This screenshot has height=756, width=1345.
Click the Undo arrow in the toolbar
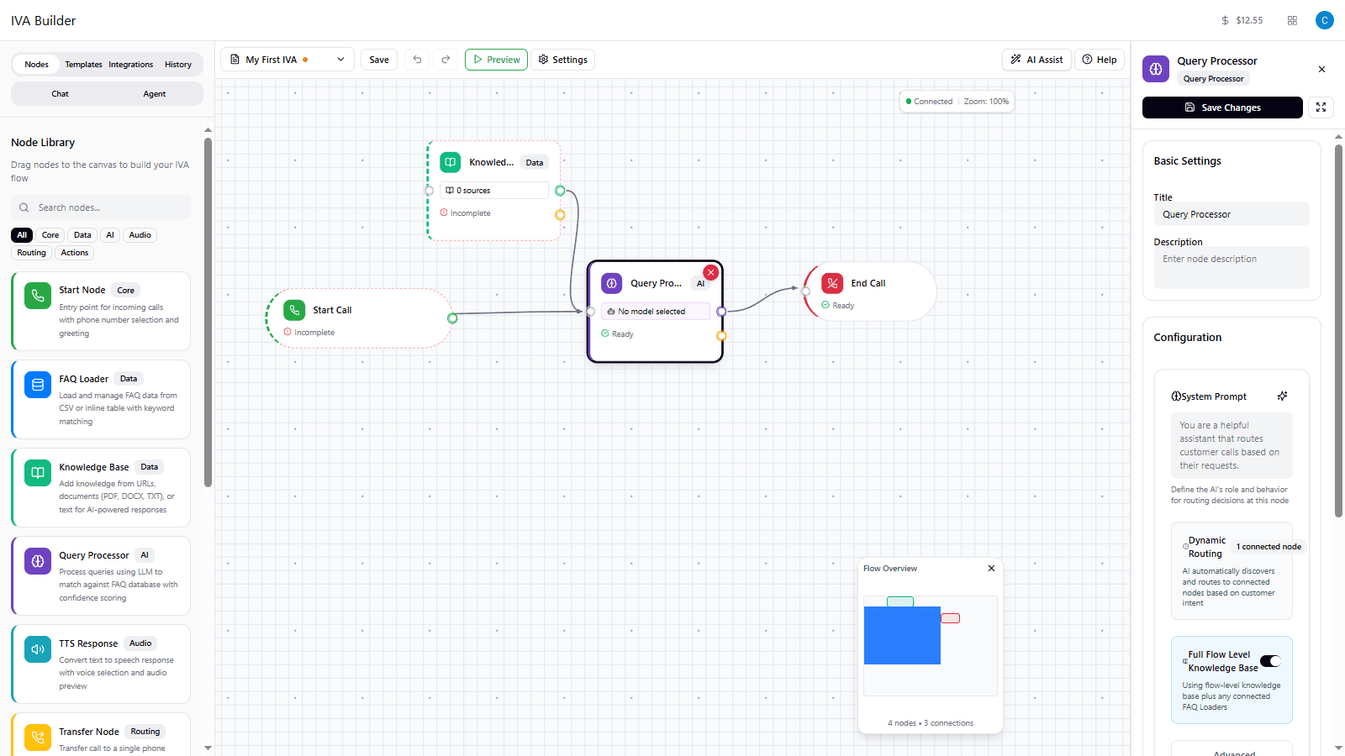[417, 59]
